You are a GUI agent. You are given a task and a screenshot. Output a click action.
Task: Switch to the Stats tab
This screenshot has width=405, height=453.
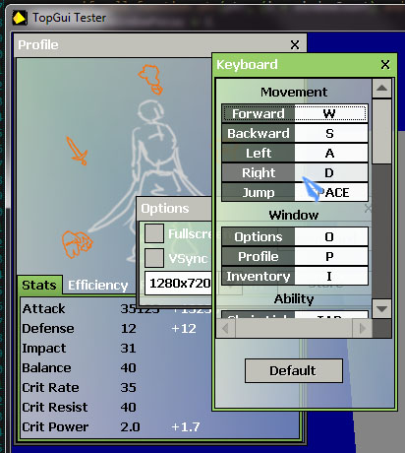tap(39, 285)
